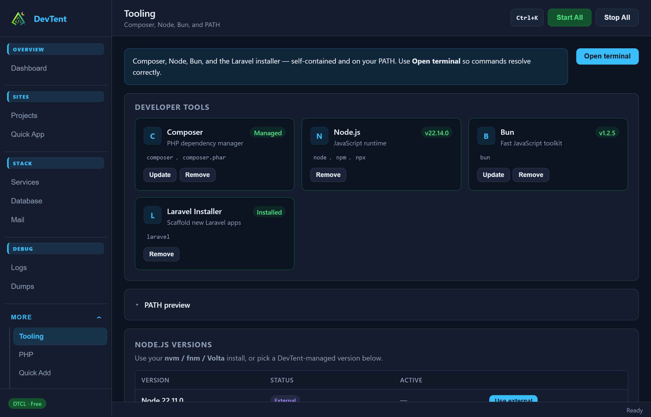The image size is (651, 417).
Task: Open the Database section
Action: click(x=26, y=201)
